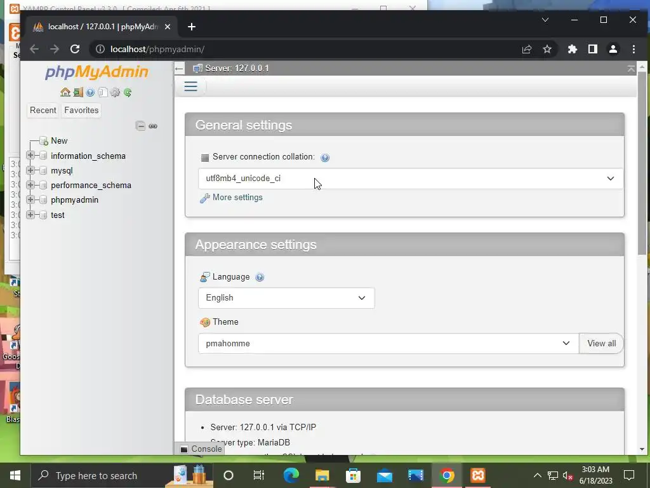Open Chrome three-dot menu
Image resolution: width=650 pixels, height=488 pixels.
[x=634, y=49]
